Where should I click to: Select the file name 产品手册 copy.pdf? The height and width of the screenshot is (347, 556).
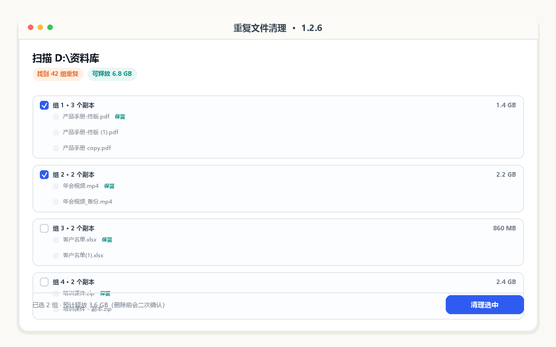[87, 148]
